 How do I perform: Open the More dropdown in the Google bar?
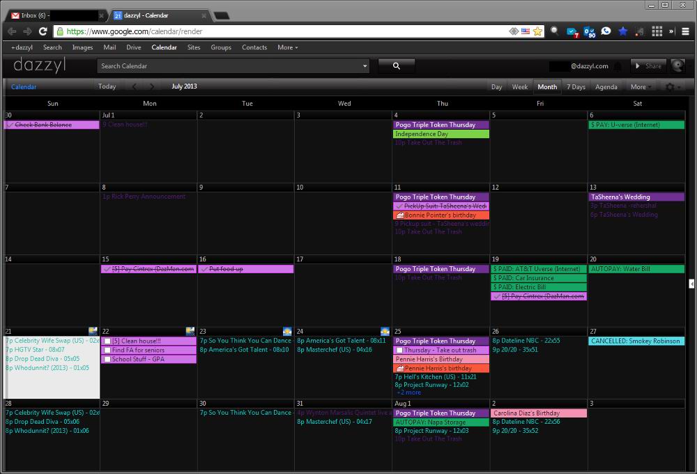pyautogui.click(x=288, y=47)
